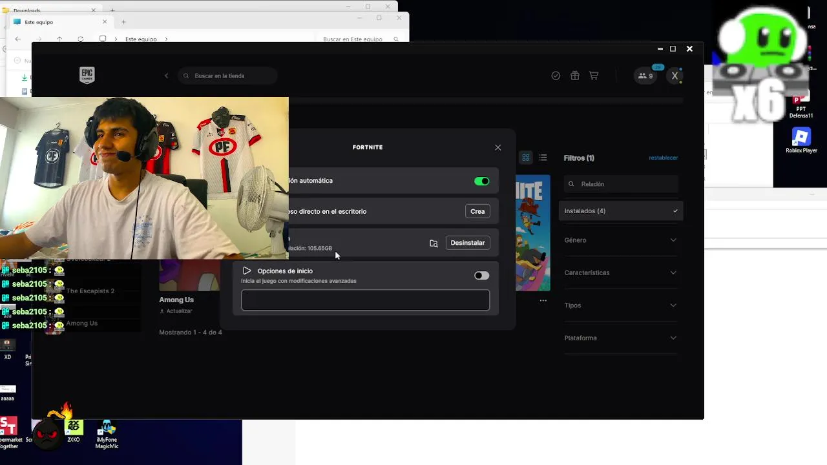Viewport: 827px width, 465px height.
Task: Disable the automatic update toggle
Action: (482, 181)
